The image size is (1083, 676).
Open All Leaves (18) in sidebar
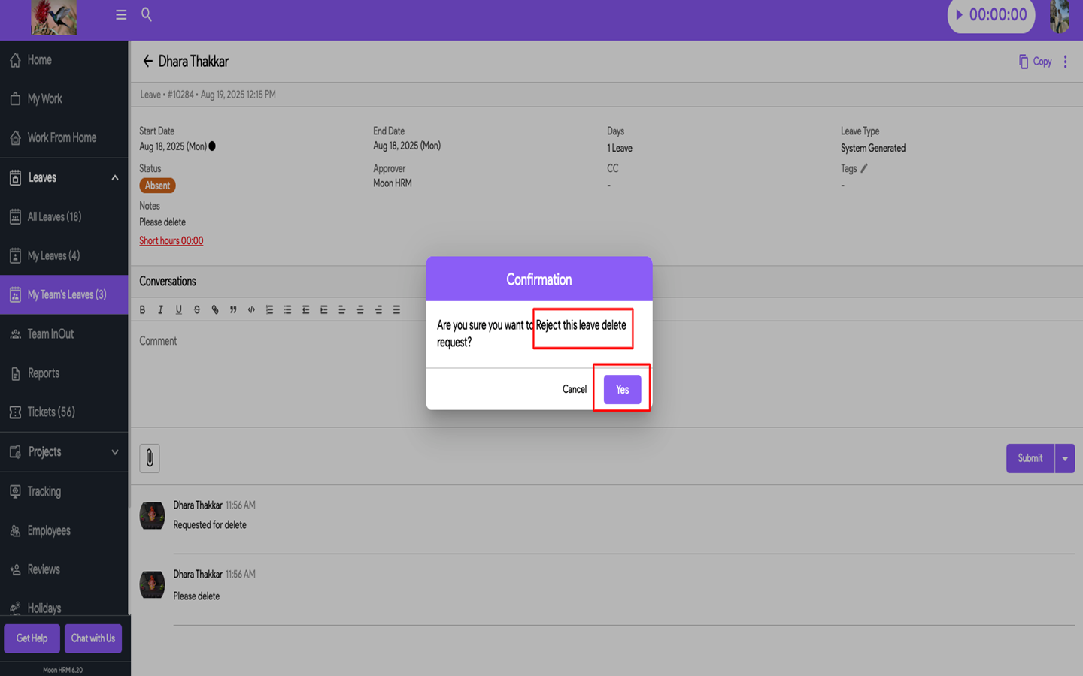pyautogui.click(x=54, y=217)
